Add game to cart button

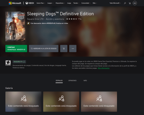[x=64, y=48]
